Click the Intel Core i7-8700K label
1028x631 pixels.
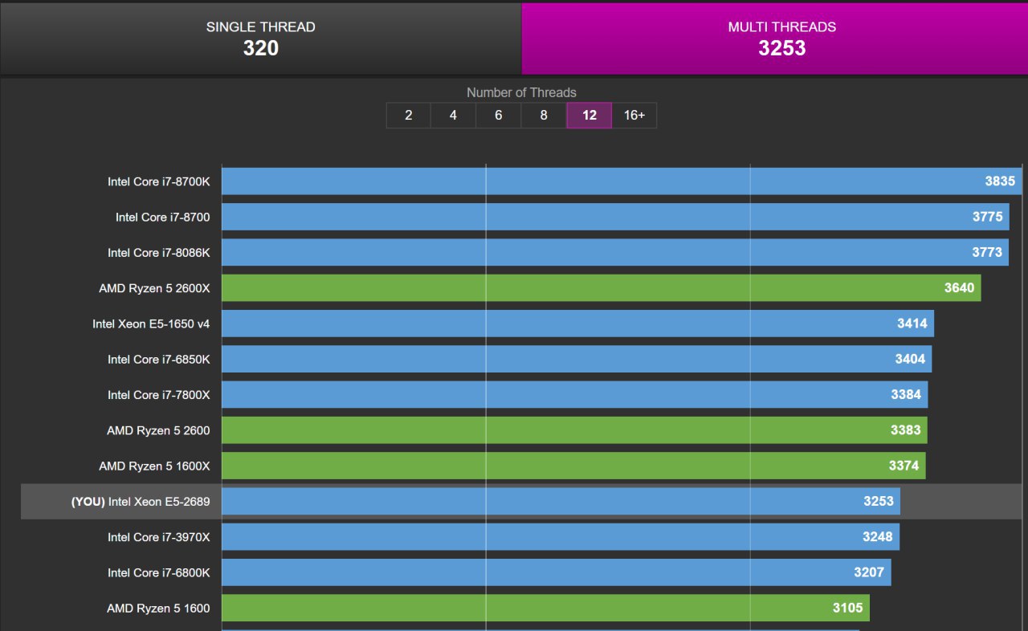click(159, 181)
